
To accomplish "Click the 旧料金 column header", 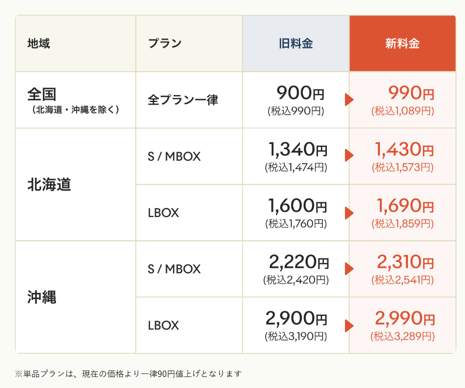I will 296,43.
